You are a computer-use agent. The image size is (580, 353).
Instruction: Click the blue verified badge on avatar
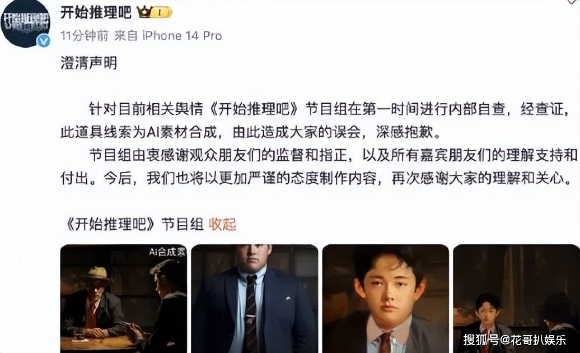tap(43, 41)
